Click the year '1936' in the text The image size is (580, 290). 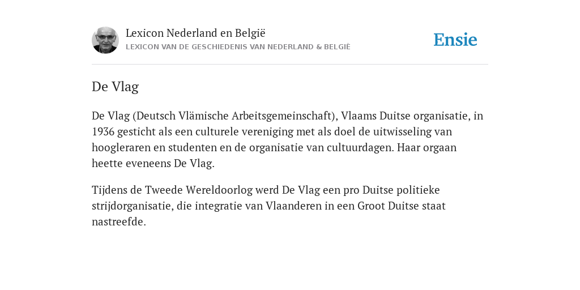103,131
